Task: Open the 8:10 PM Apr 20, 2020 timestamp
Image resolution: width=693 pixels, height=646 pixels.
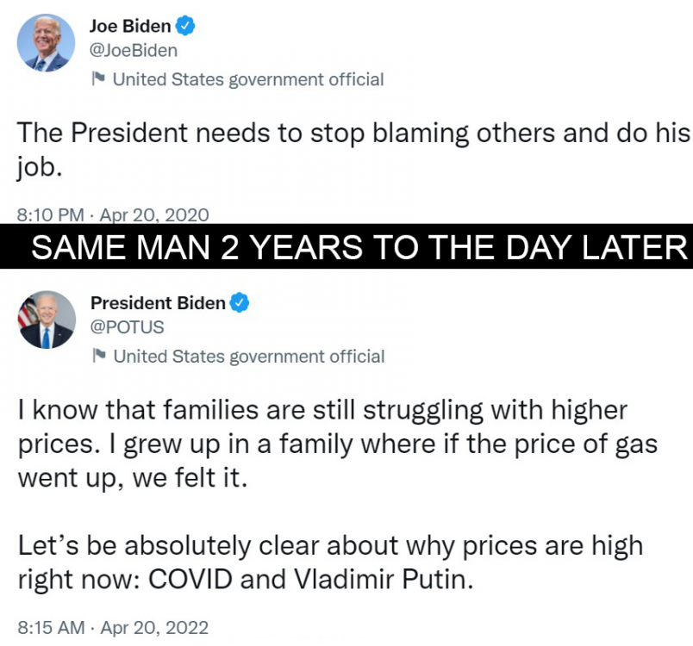Action: 113,215
